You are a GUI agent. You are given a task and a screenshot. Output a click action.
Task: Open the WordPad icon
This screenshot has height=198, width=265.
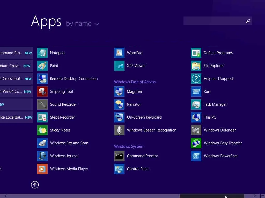coord(119,53)
